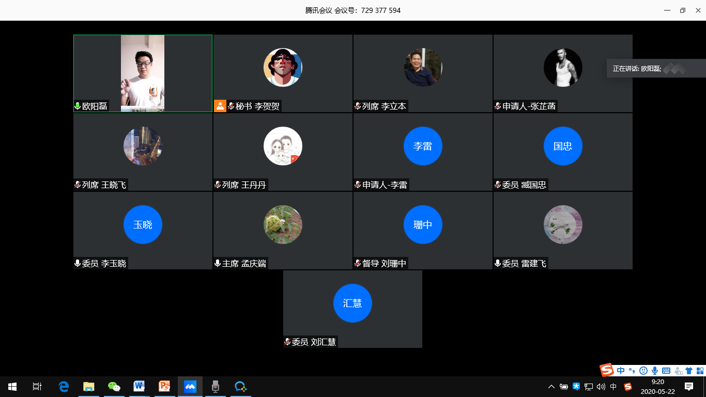Toggle the tray IME 中 language indicator
Screen dimensions: 706x397
[613, 387]
